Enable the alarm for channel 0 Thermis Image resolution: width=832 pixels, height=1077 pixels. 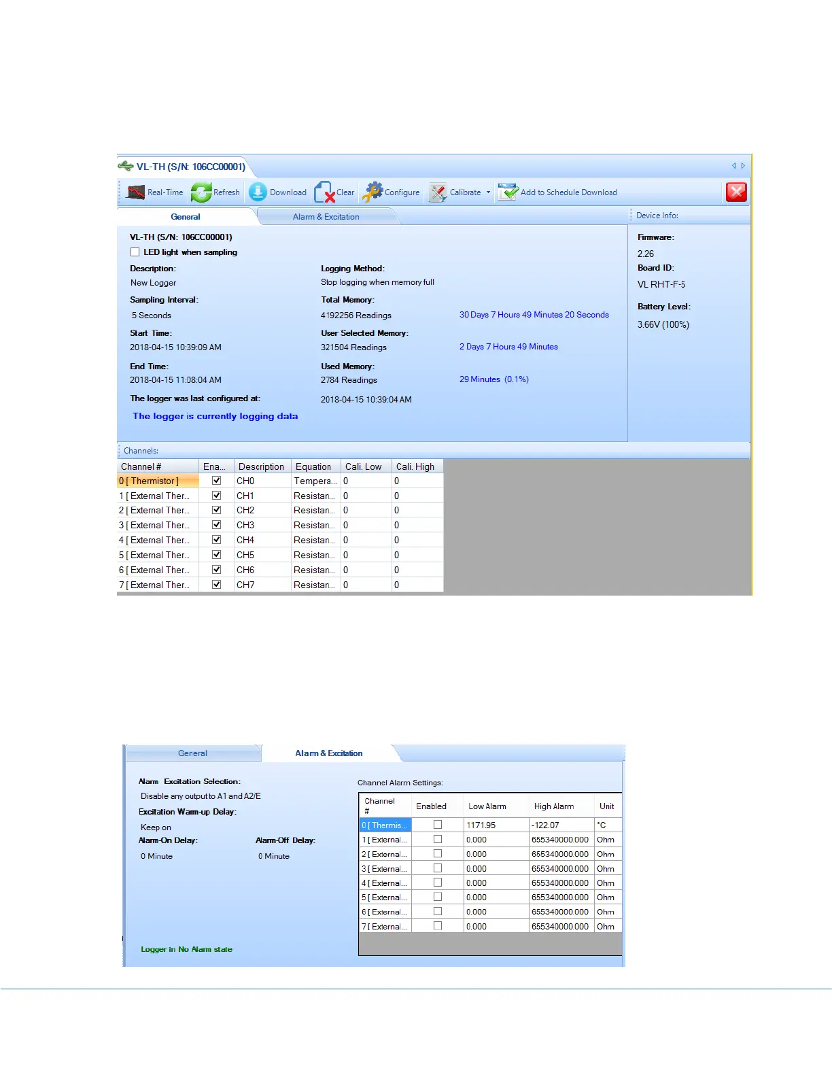coord(438,825)
